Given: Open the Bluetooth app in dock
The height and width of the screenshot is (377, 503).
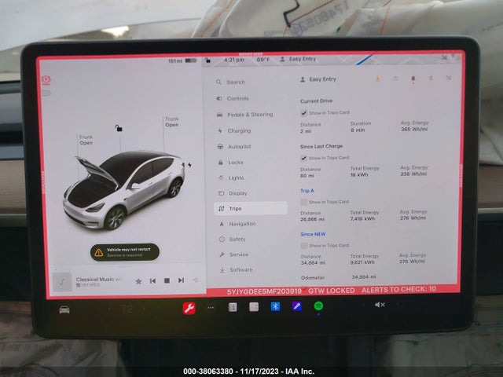Looking at the screenshot, I should tap(275, 307).
